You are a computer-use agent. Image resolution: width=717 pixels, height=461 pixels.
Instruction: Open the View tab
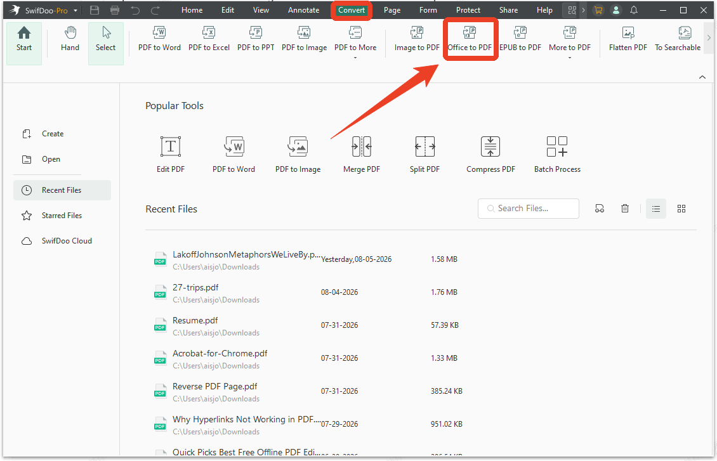(261, 10)
